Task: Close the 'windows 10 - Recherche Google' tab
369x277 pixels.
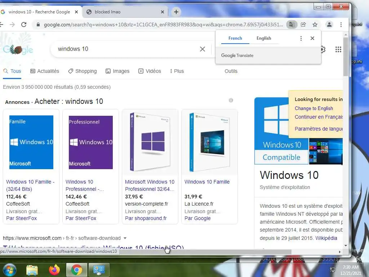Action: [x=76, y=12]
